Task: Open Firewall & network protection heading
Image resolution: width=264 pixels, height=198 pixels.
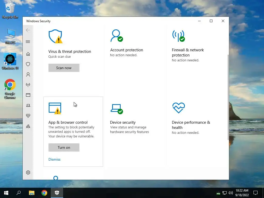Action: tap(188, 53)
